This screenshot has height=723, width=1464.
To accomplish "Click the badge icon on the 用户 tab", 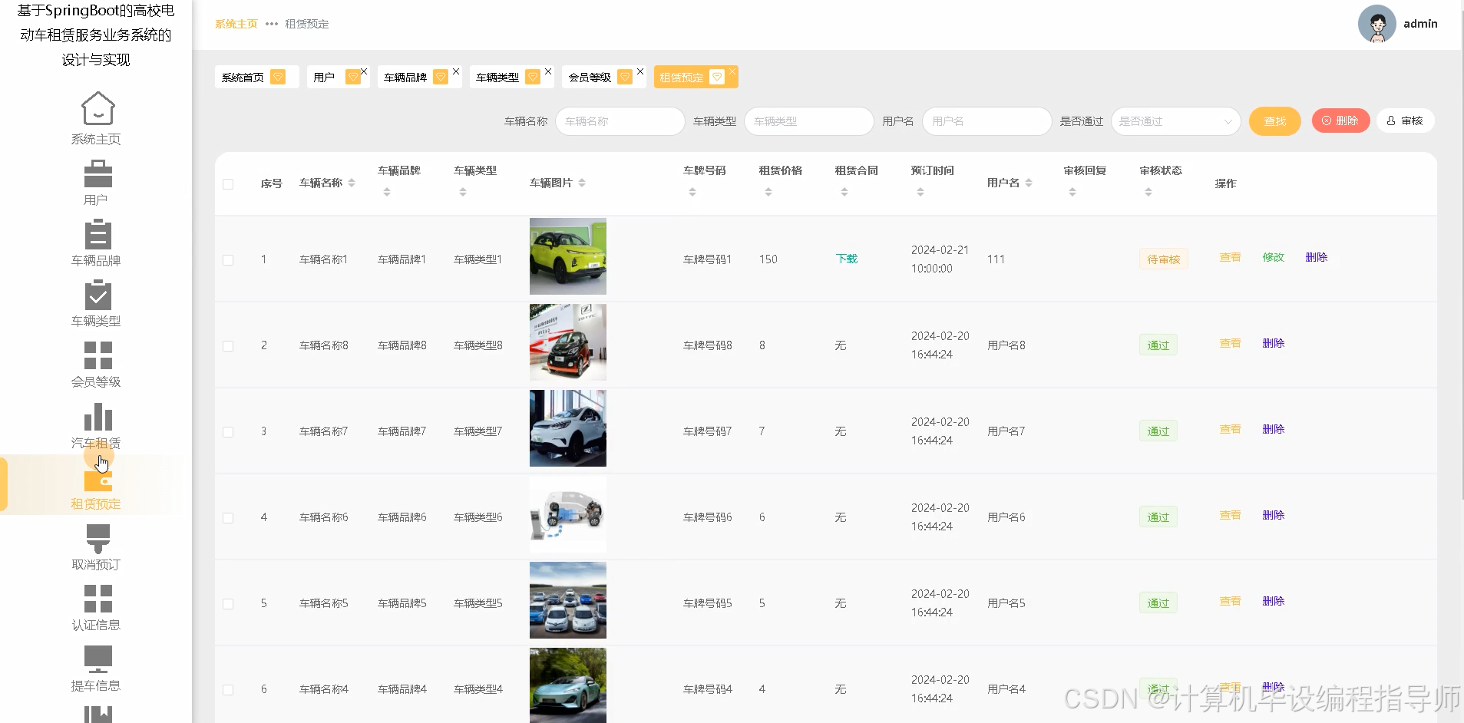I will [x=352, y=77].
